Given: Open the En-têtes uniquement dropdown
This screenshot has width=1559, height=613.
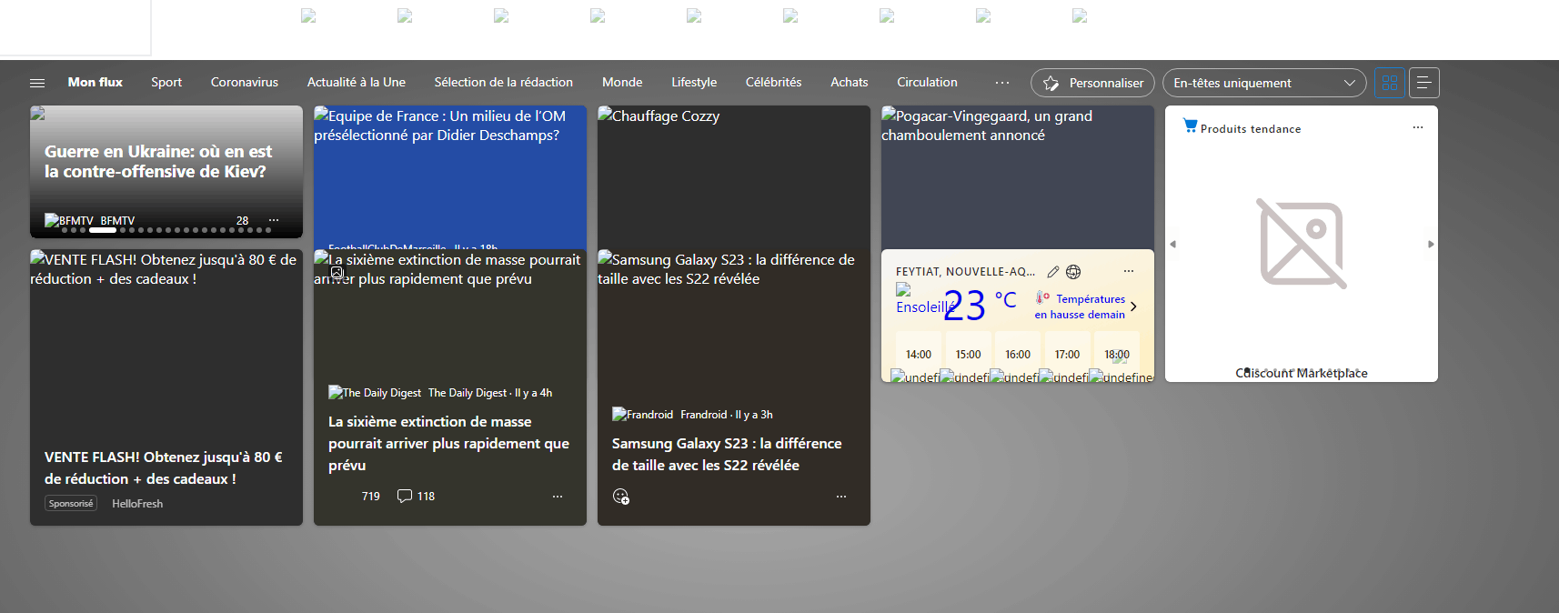Looking at the screenshot, I should click(1264, 83).
